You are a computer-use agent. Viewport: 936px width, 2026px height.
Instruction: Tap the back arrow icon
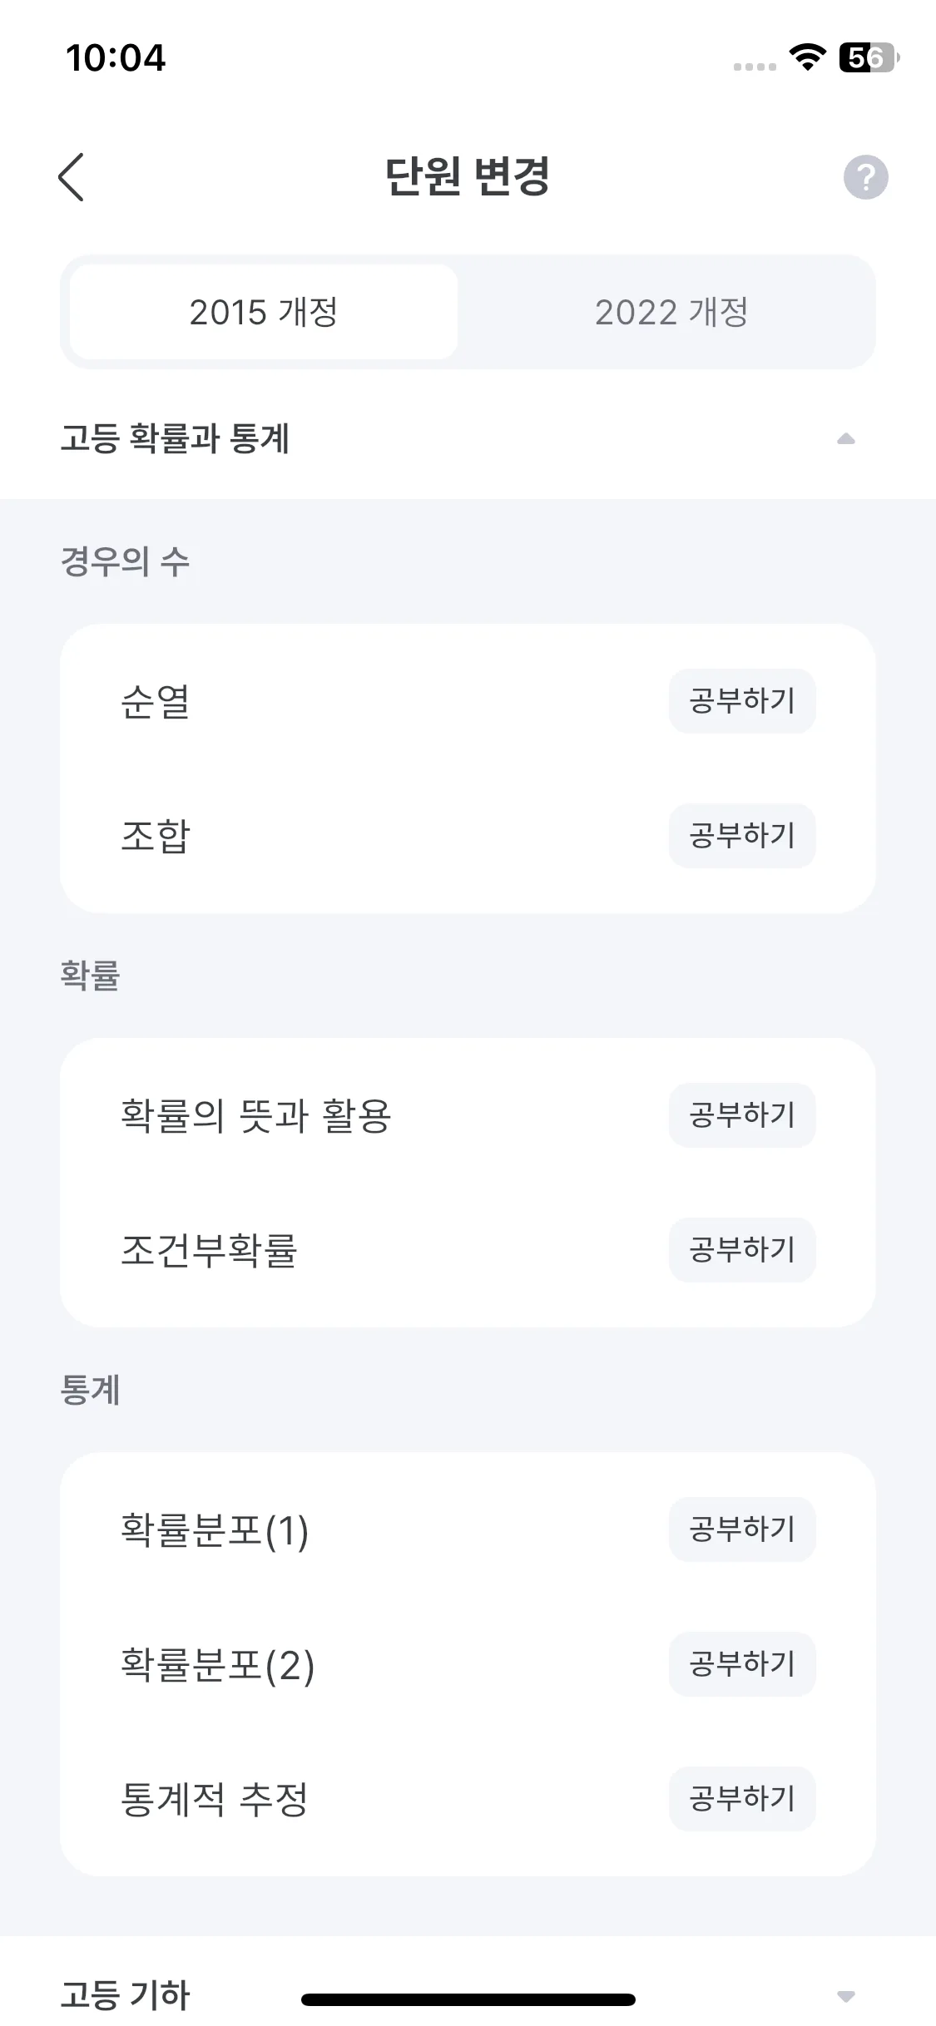pos(72,176)
